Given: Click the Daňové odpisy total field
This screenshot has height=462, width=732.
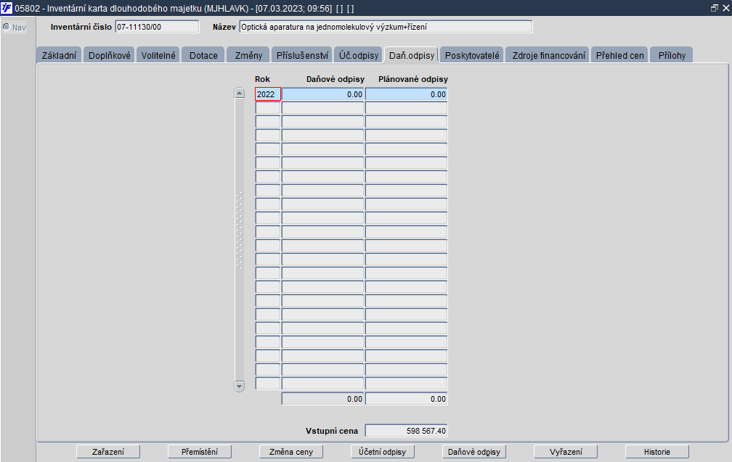Looking at the screenshot, I should pyautogui.click(x=322, y=399).
